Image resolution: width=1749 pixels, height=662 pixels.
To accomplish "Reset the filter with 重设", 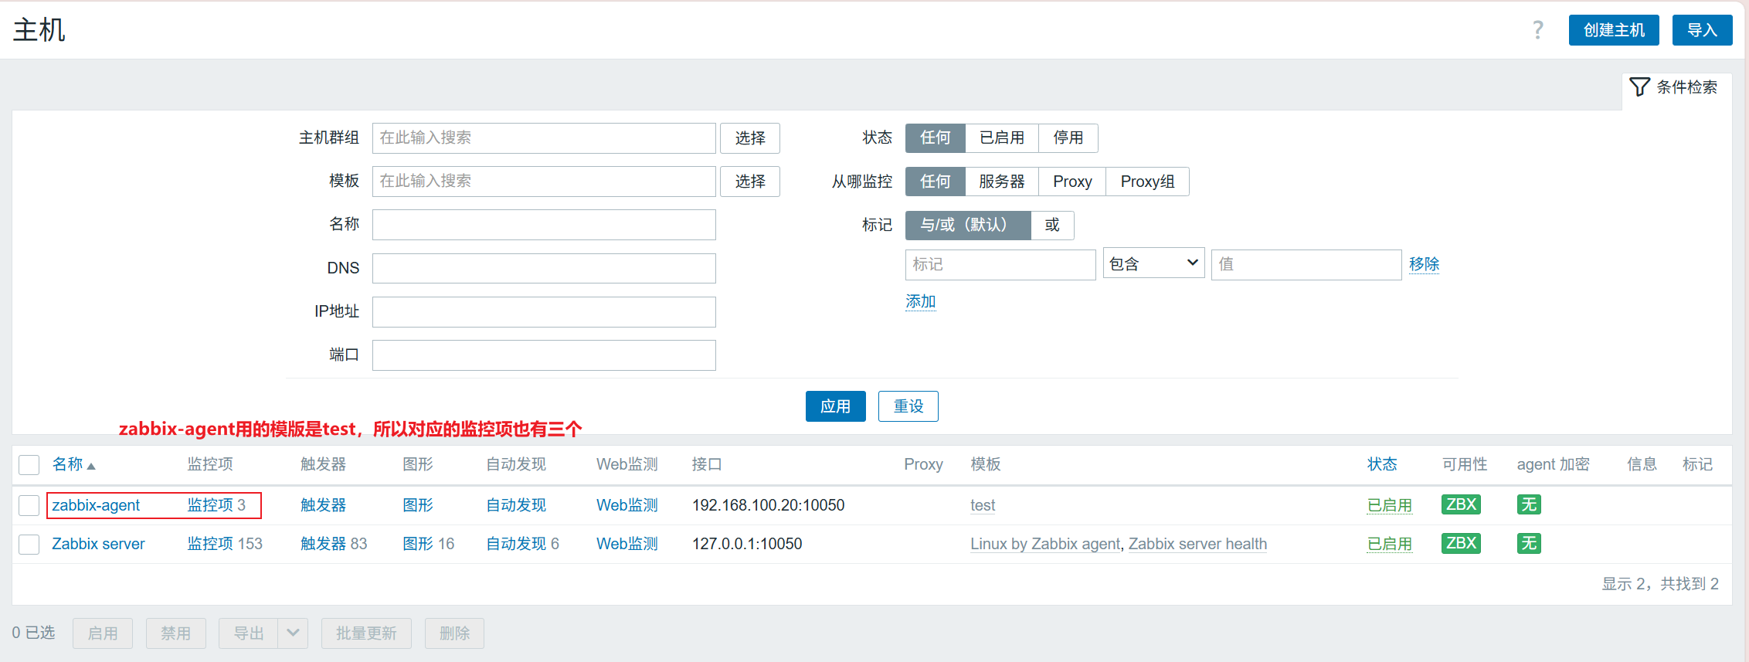I will (x=908, y=406).
